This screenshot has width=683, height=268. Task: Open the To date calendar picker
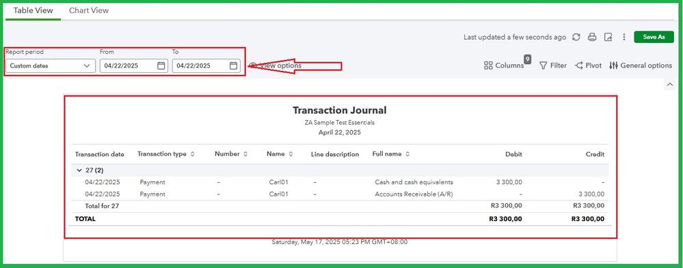233,65
